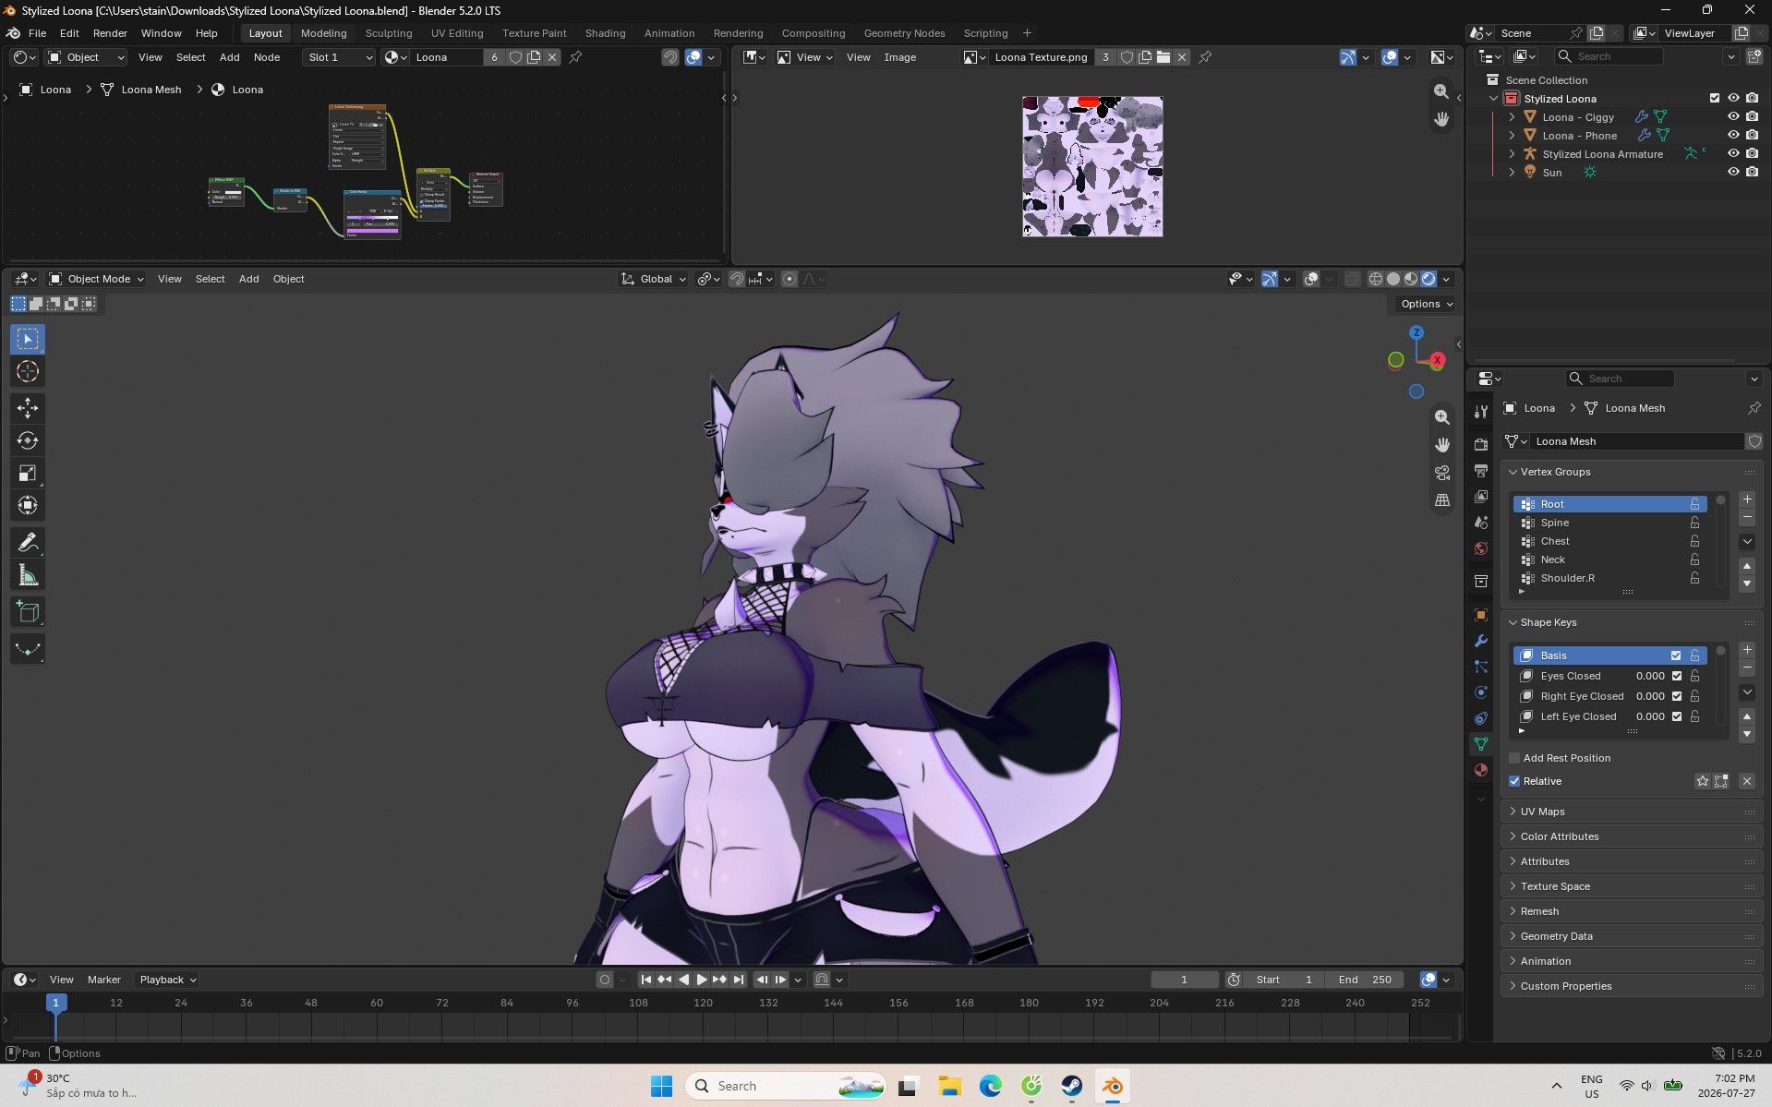Screen dimensions: 1772x1107
Task: Toggle camera view in the 3D viewport
Action: 1441,473
